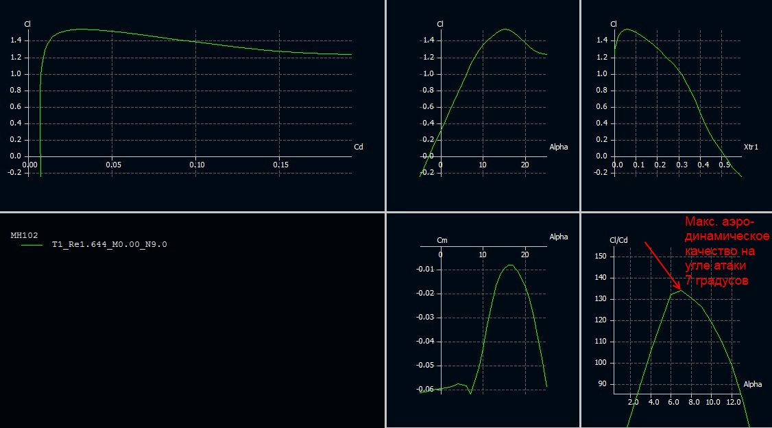Screen dimensions: 772x428
Task: Click the peak of the Cm curve
Action: click(510, 265)
